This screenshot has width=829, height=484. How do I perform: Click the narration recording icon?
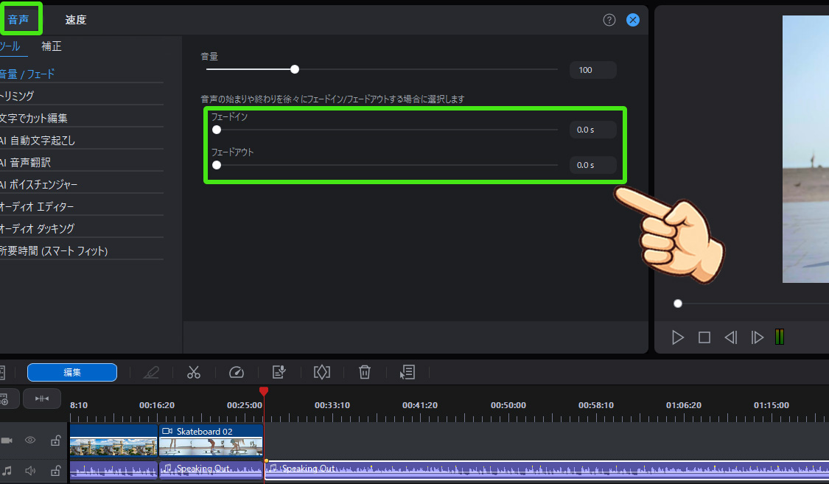279,372
